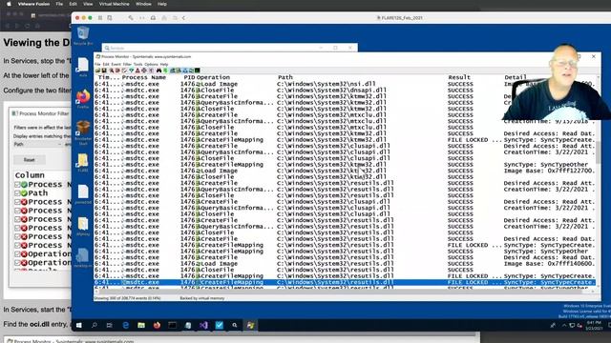611x343 pixels.
Task: Click the Operation column header
Action: [213, 77]
